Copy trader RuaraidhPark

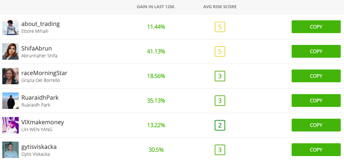pyautogui.click(x=316, y=101)
